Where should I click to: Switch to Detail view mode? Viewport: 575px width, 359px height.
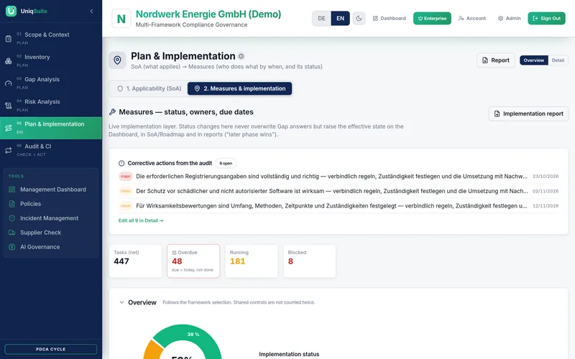coord(558,60)
